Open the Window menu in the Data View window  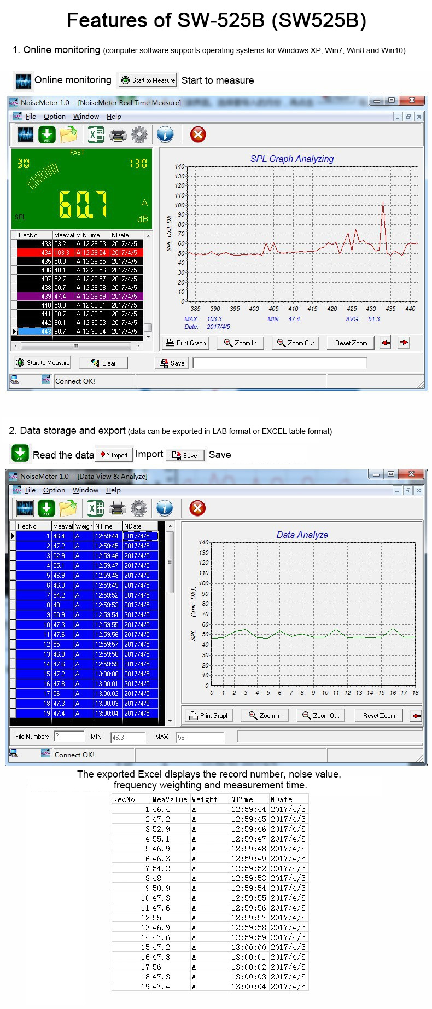[86, 490]
